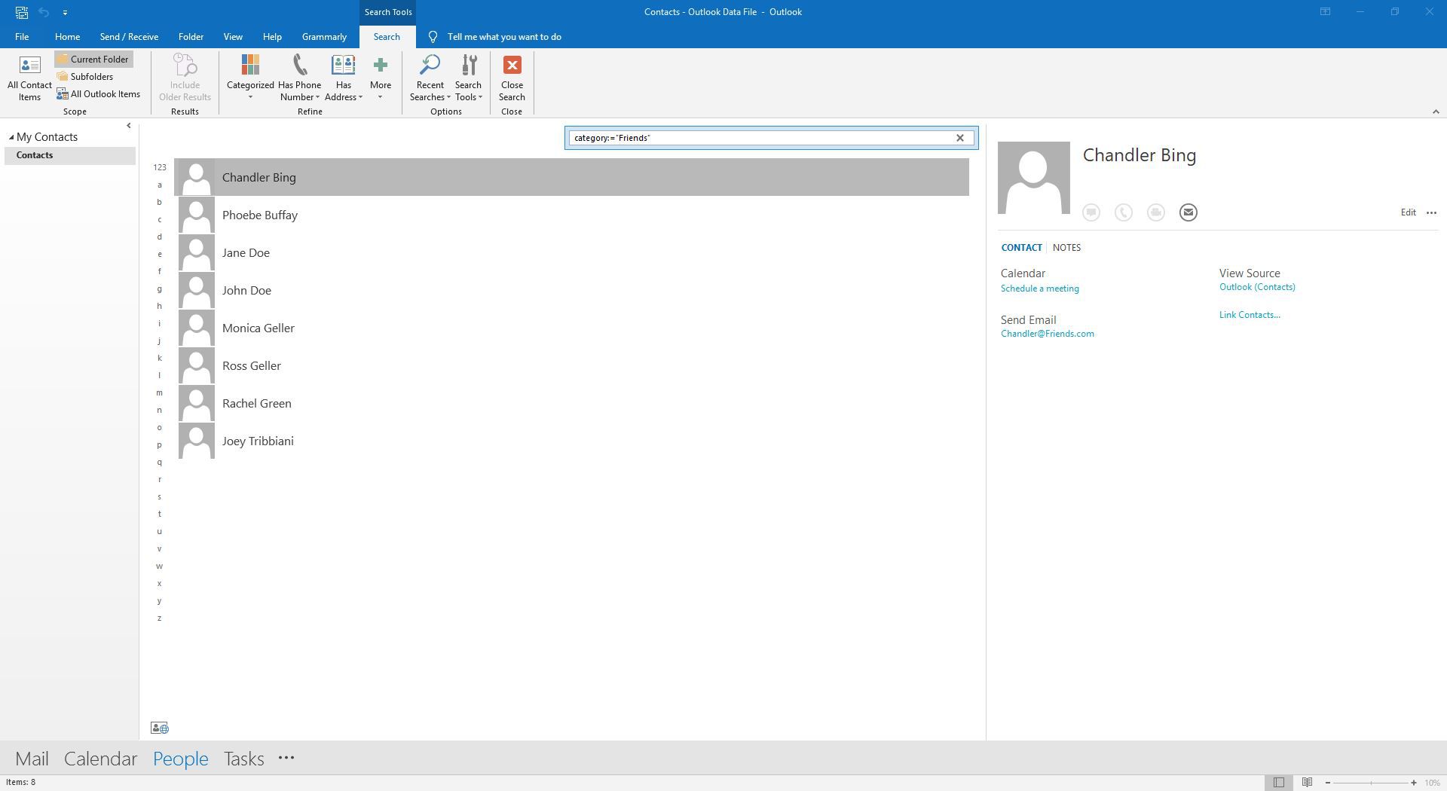The width and height of the screenshot is (1447, 791).
Task: Click the send/receive all folders quick access icon
Action: pos(22,12)
